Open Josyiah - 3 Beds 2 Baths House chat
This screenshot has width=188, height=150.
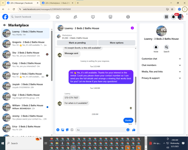[x=26, y=86]
